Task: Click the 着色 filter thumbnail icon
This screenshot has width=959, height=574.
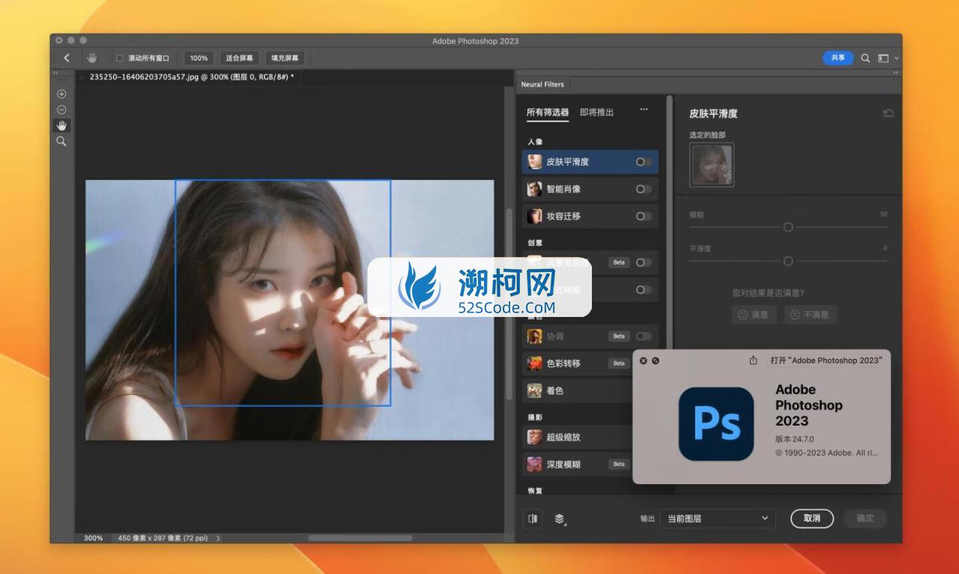Action: [534, 390]
